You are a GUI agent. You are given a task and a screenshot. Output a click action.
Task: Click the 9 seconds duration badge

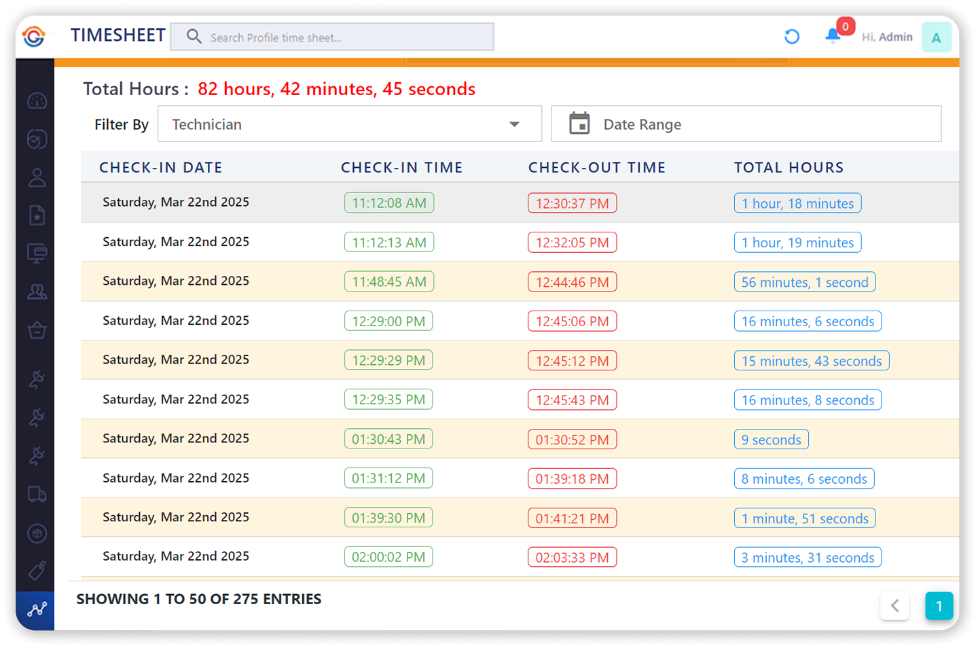[772, 440]
